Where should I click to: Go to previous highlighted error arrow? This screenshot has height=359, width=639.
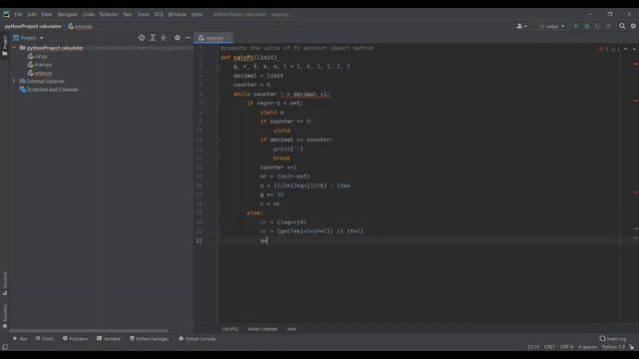click(626, 49)
